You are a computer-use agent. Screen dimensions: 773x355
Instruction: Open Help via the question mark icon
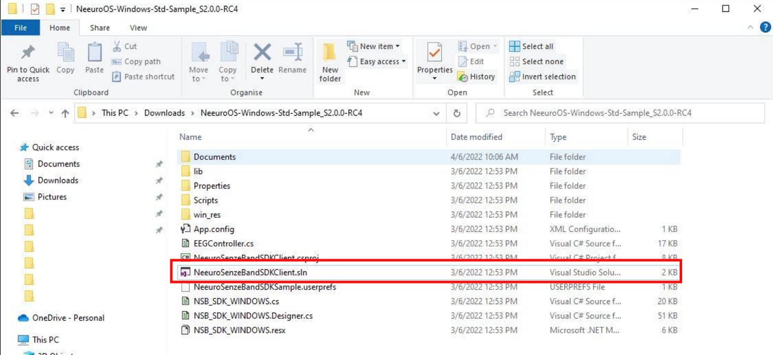click(x=765, y=27)
